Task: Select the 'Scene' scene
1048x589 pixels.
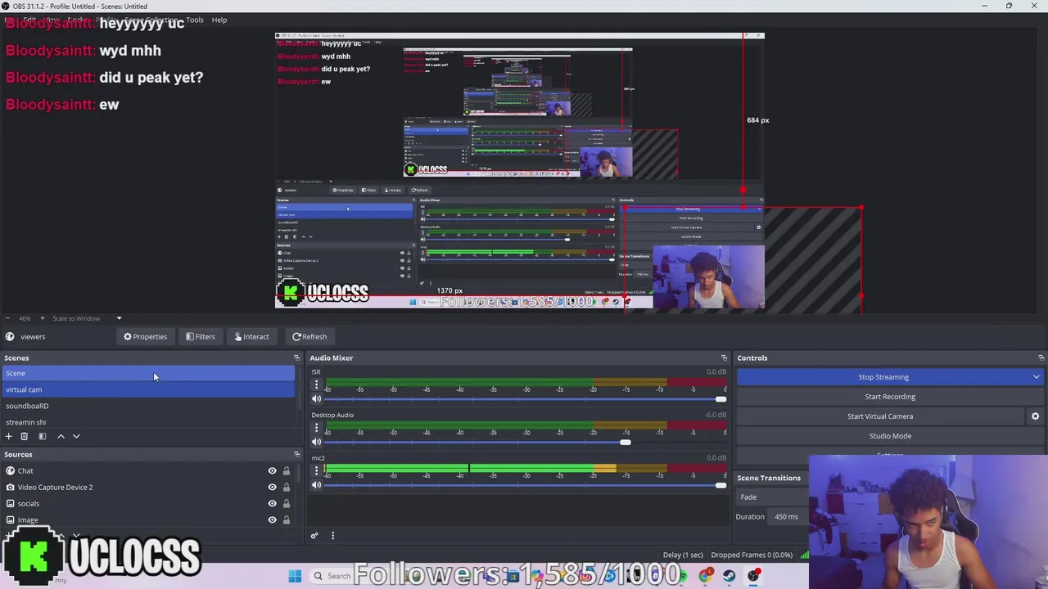Action: pos(149,373)
